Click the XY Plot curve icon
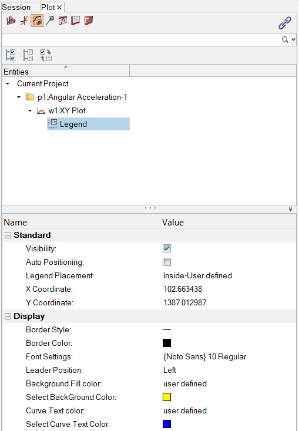 [x=41, y=111]
